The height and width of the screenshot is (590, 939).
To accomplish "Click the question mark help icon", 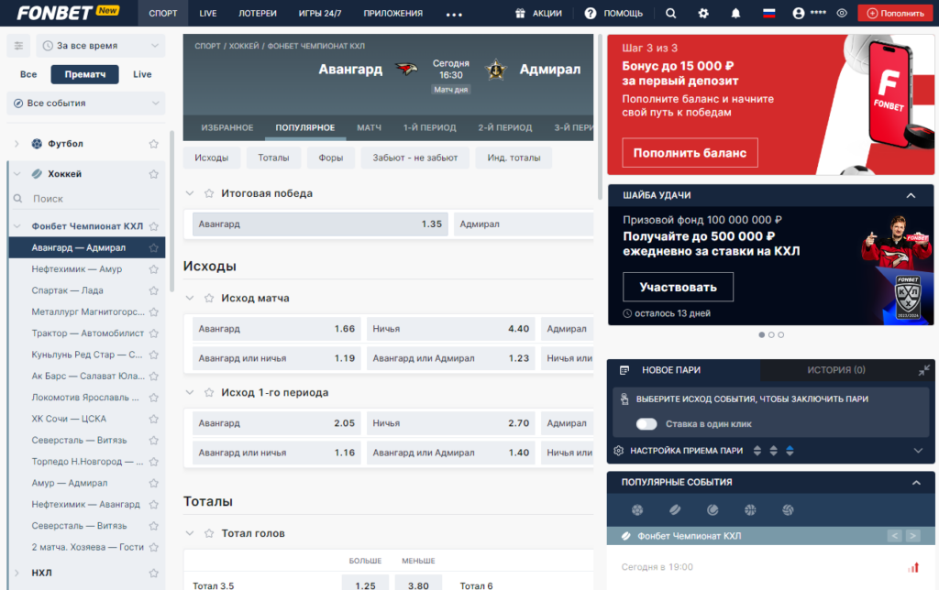I will [591, 13].
